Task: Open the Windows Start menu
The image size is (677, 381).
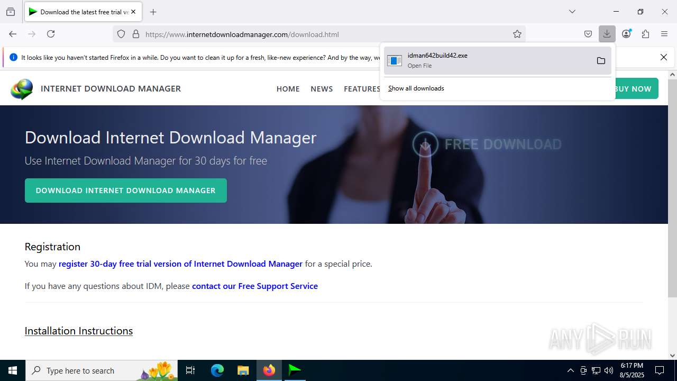Action: coord(13,370)
